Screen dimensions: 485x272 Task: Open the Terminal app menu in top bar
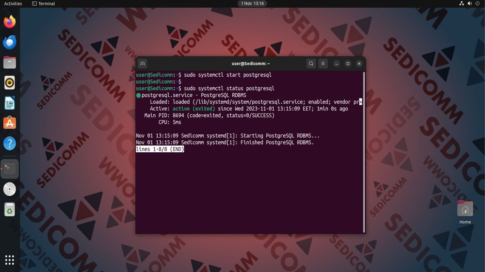point(43,4)
